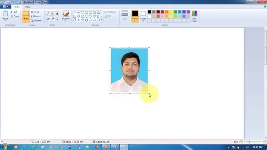Choose the Down arrow shape
267x150 pixels.
[75, 20]
